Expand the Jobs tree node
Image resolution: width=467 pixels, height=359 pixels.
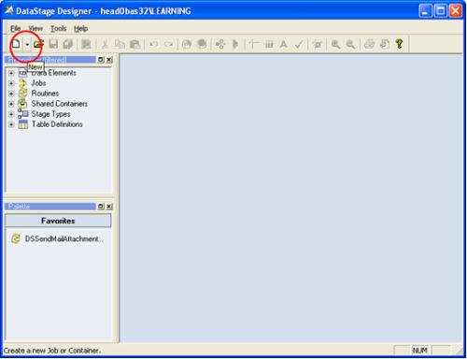tap(11, 83)
